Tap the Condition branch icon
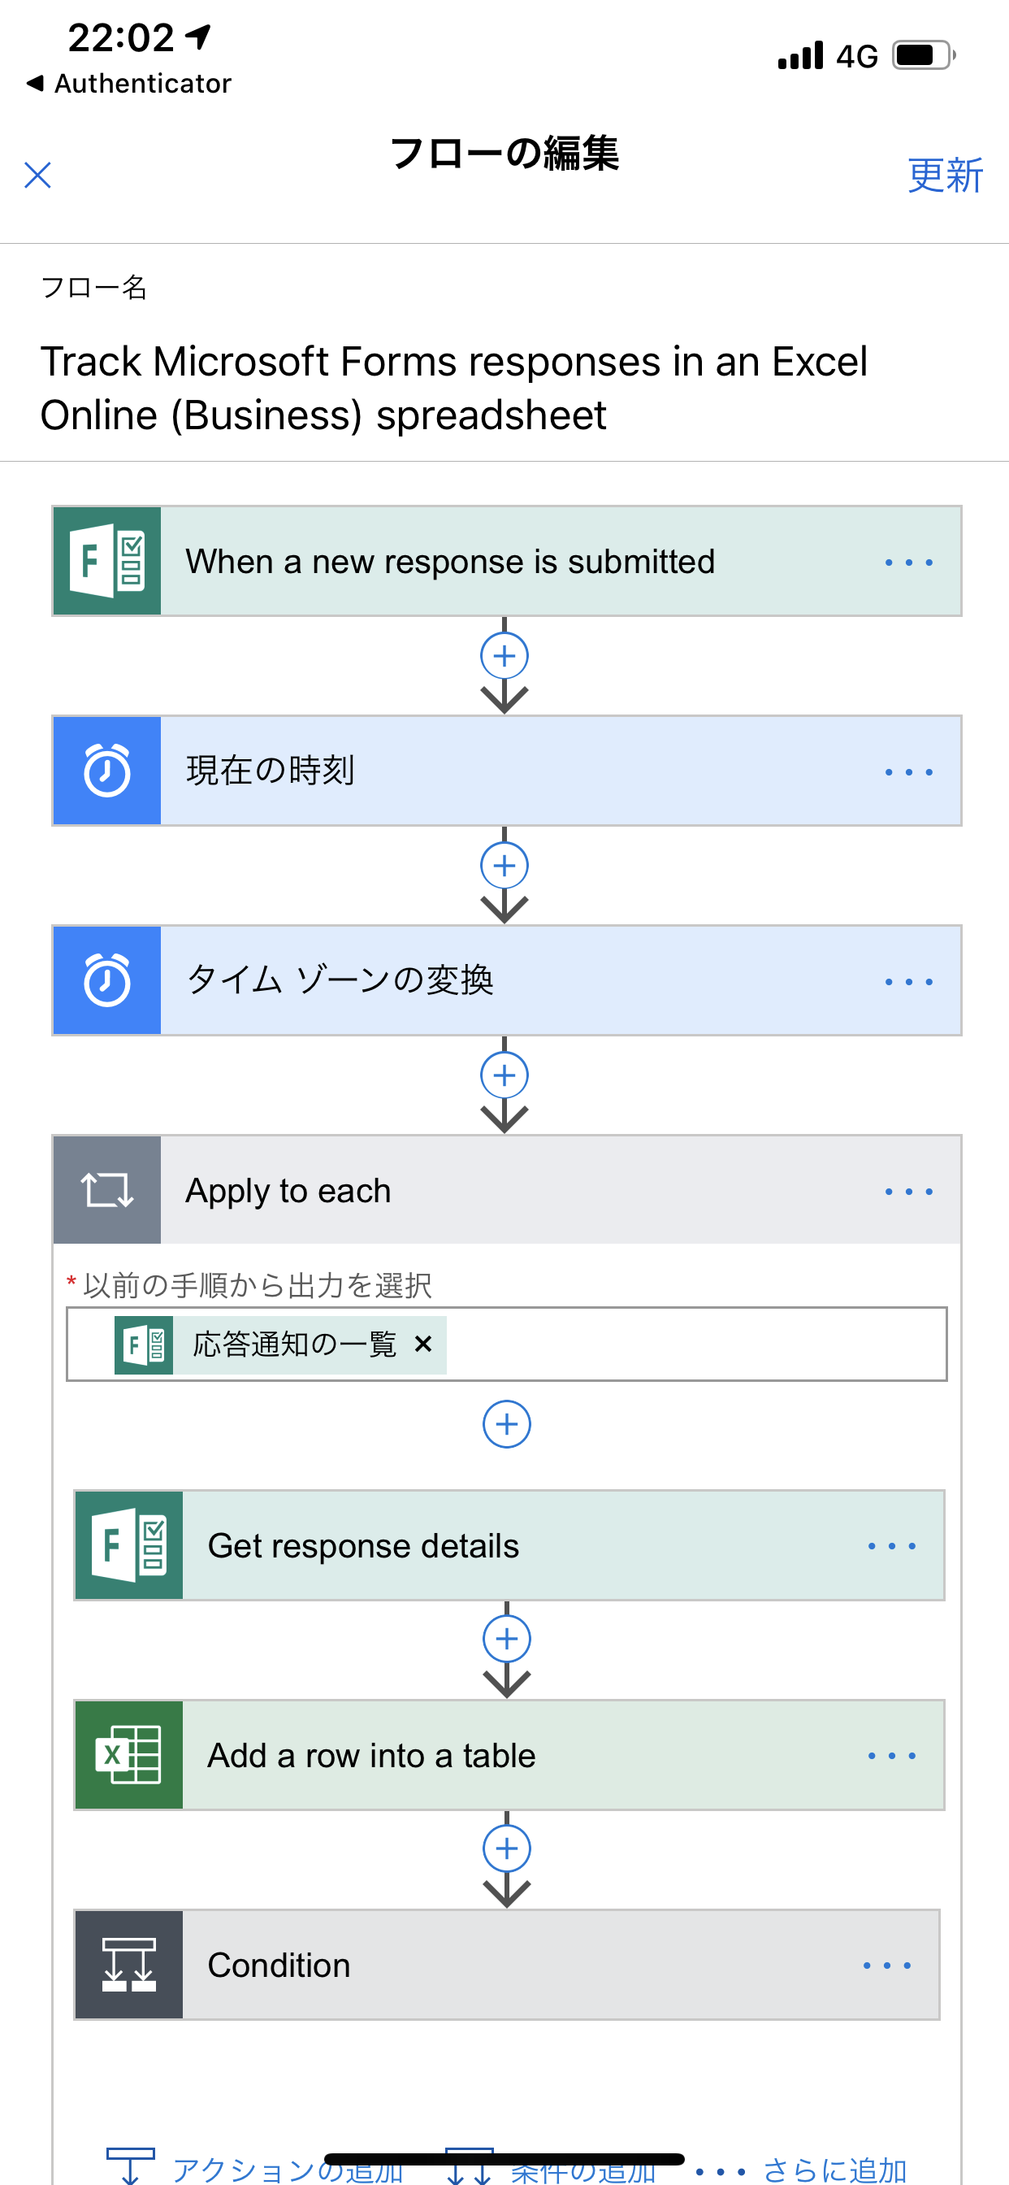Screen dimensions: 1009x2185 129,1964
